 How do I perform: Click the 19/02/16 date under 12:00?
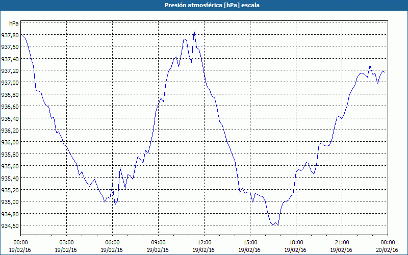coord(203,250)
